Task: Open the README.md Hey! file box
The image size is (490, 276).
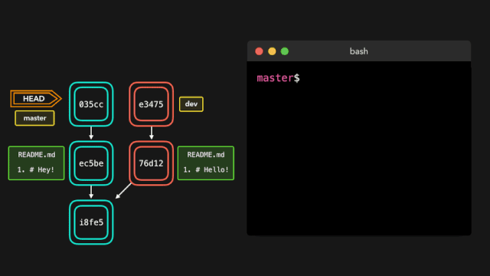Action: point(36,163)
